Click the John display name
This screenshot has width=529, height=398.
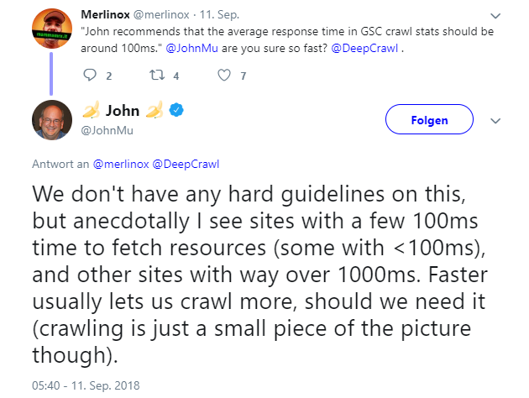[x=123, y=110]
